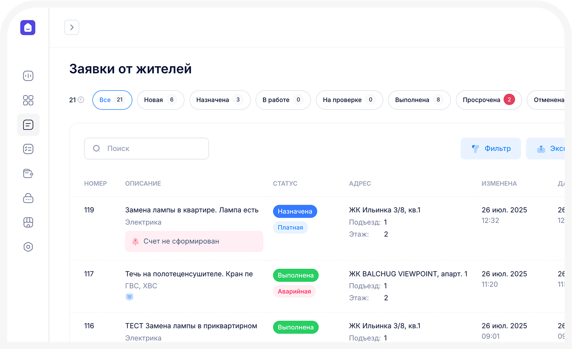Click into the "Поиск" search field
This screenshot has width=572, height=349.
pyautogui.click(x=147, y=149)
